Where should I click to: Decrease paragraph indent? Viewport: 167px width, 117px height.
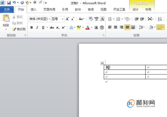click(137, 19)
